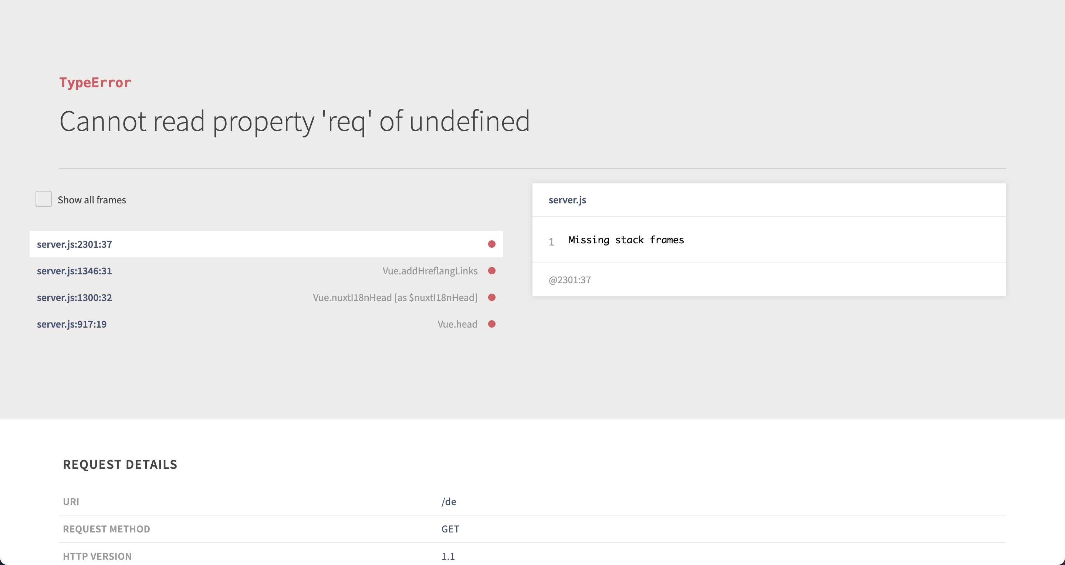Open the server.js:1346:31 stack frame
The height and width of the screenshot is (565, 1065).
pos(266,271)
